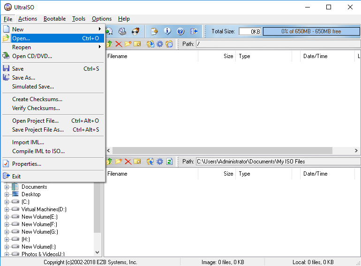The width and height of the screenshot is (361, 266).
Task: Open the Reopen submenu
Action: 53,47
